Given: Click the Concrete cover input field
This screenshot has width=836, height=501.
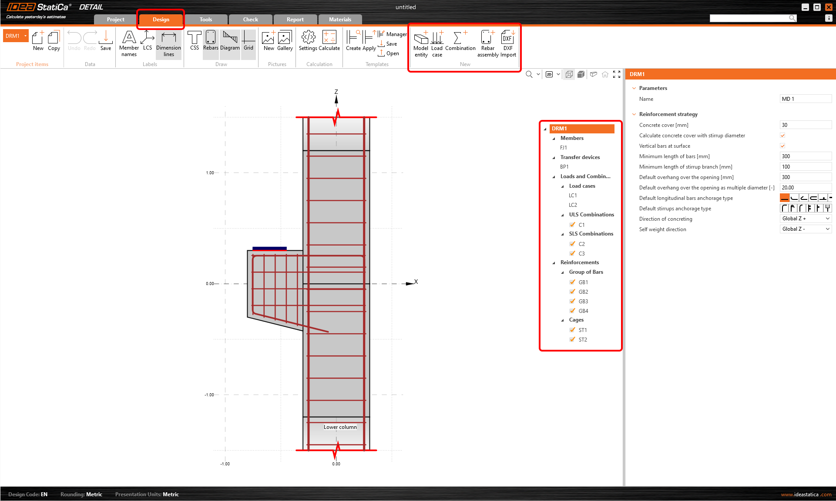Looking at the screenshot, I should point(805,125).
